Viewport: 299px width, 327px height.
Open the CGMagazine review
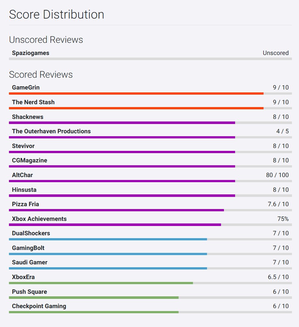pos(30,160)
